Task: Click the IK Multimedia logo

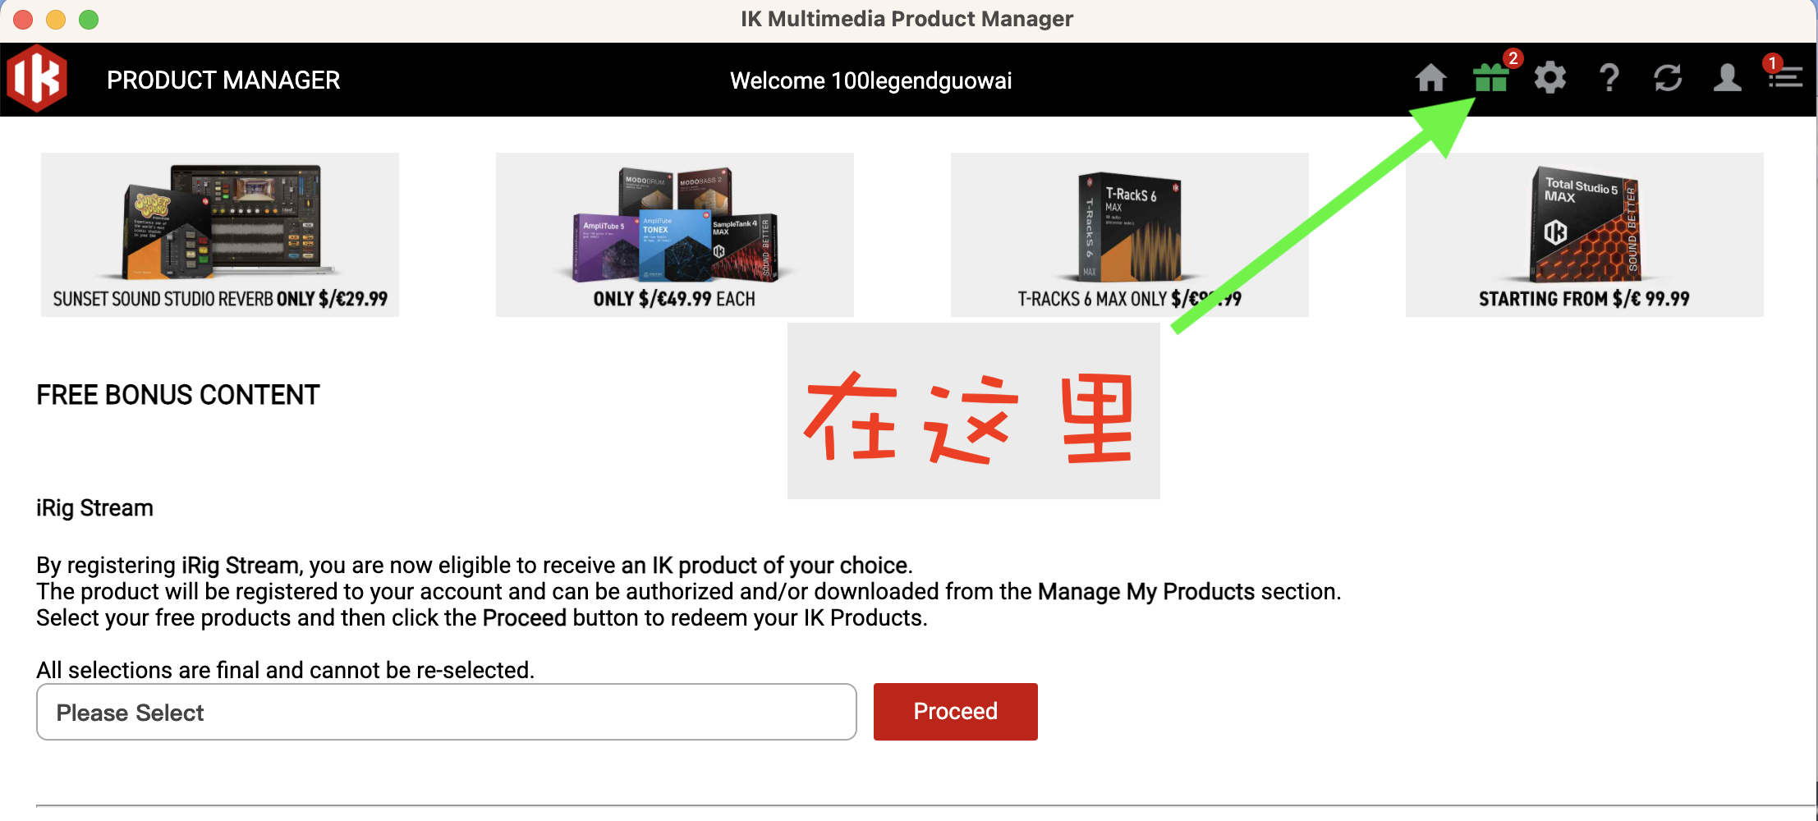Action: pos(37,79)
